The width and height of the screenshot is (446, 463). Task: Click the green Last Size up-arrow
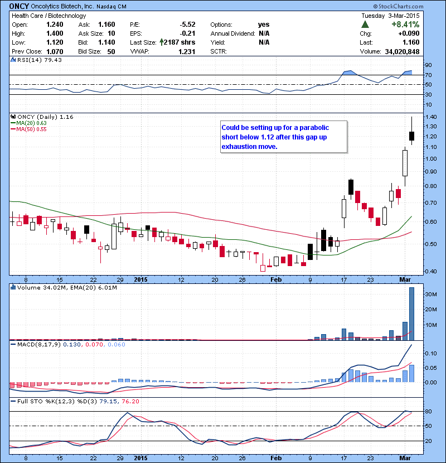162,42
